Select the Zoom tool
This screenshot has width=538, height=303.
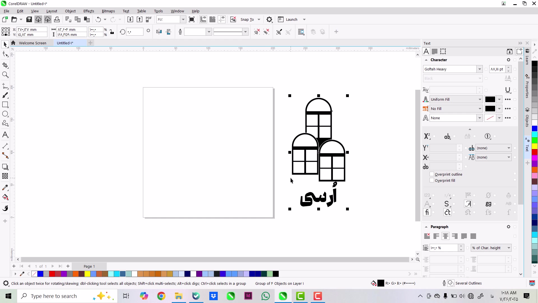pos(5,75)
